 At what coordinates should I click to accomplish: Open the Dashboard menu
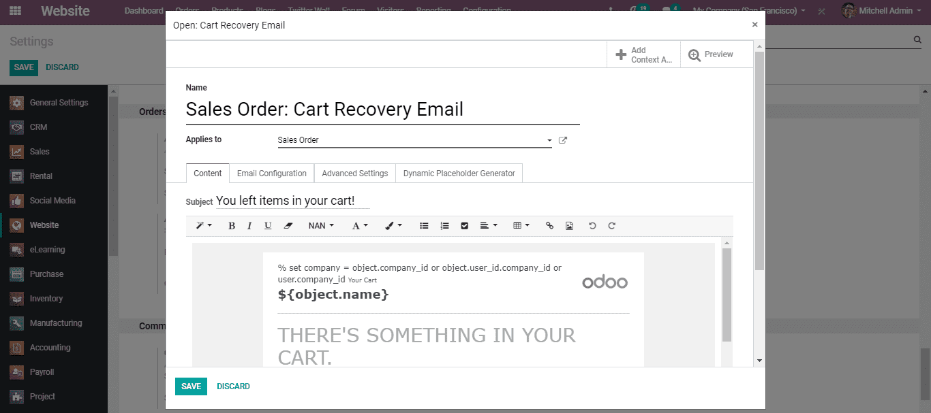[x=144, y=11]
